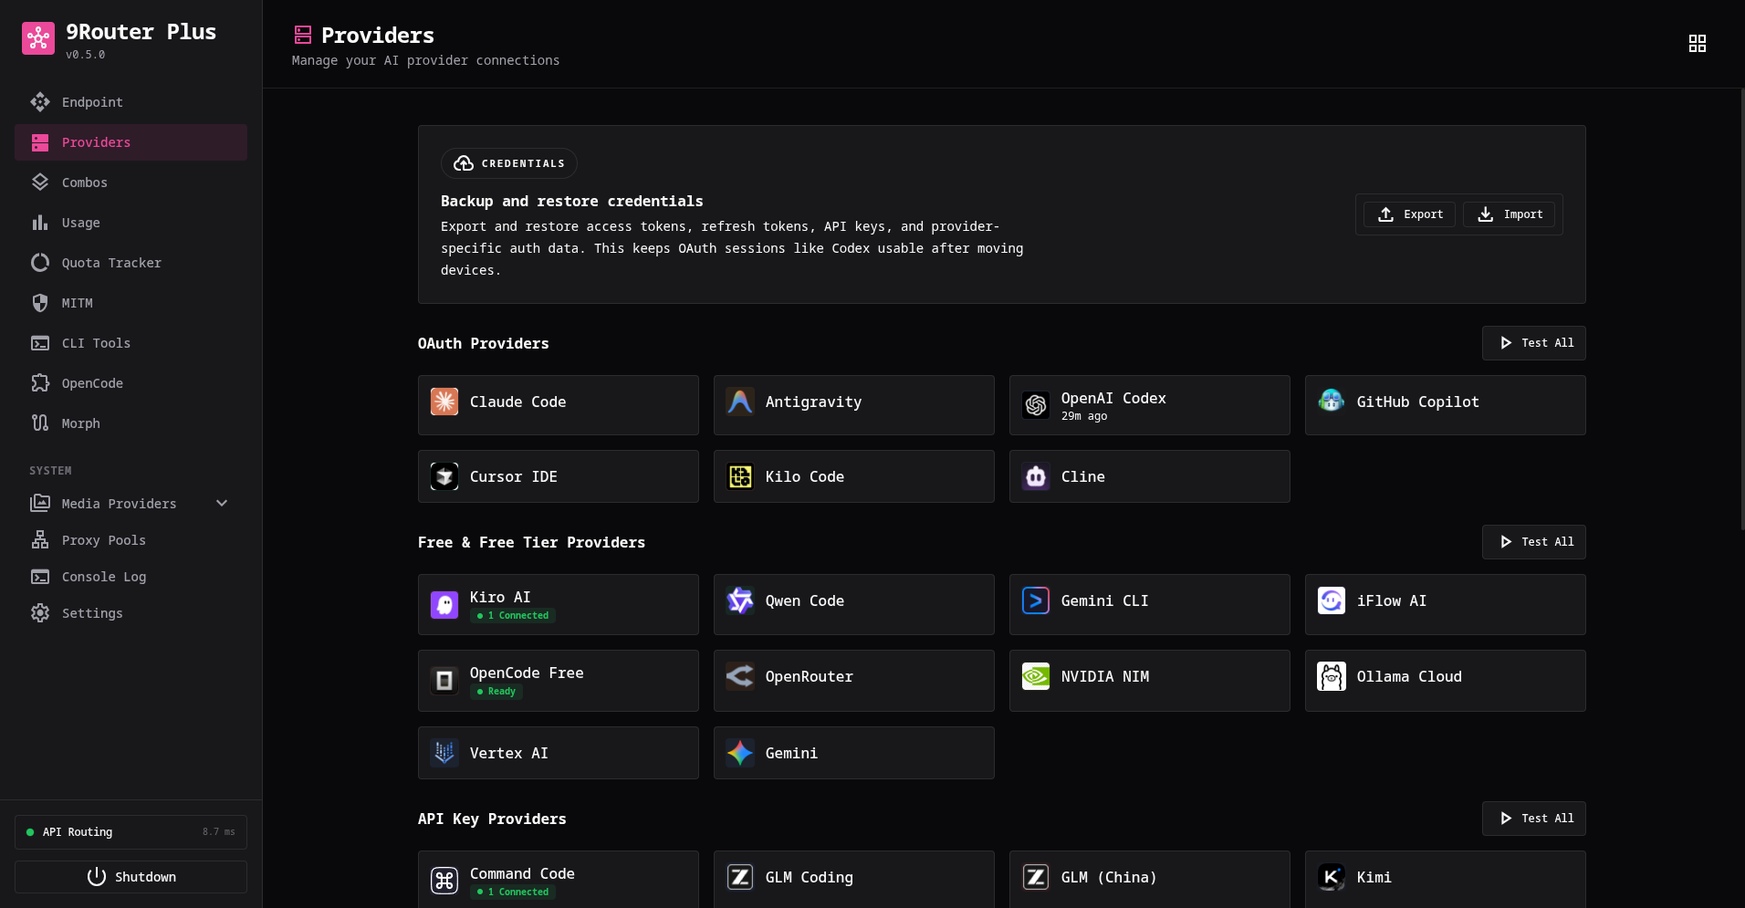The height and width of the screenshot is (908, 1745).
Task: Click the 'OAuth Providers' section heading
Action: (484, 343)
